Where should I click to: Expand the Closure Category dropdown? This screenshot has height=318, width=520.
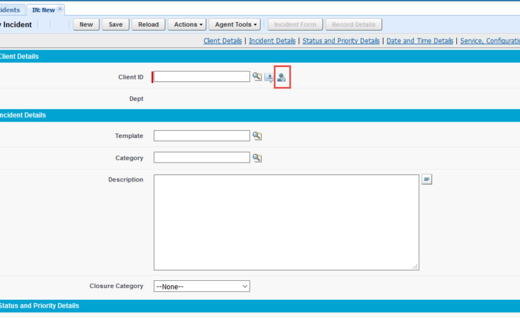point(201,286)
